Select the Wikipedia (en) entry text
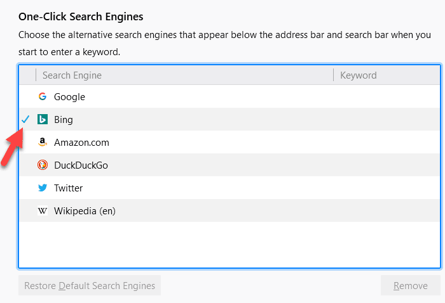Image resolution: width=445 pixels, height=303 pixels. [x=85, y=211]
